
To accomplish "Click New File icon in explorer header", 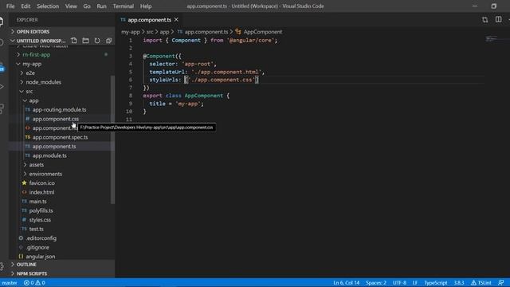I will pos(74,41).
